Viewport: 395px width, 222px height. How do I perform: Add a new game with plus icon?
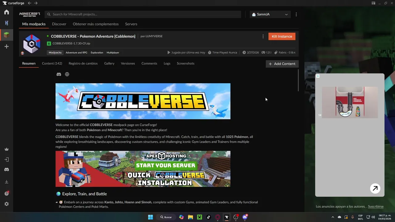tap(6, 47)
